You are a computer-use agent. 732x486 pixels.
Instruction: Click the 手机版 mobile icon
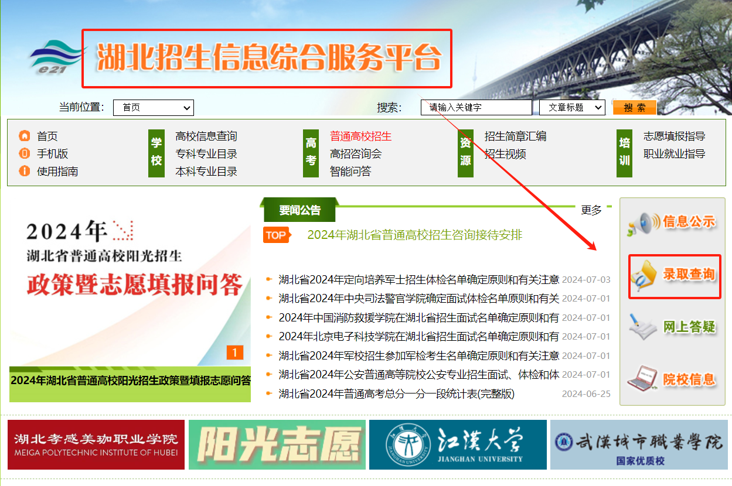(24, 153)
